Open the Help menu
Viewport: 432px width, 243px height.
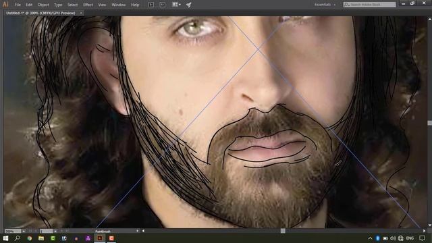[135, 5]
